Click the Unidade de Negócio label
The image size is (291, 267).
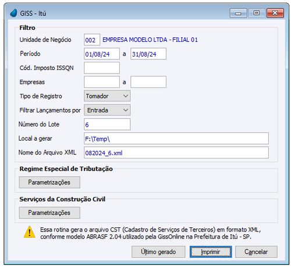45,40
